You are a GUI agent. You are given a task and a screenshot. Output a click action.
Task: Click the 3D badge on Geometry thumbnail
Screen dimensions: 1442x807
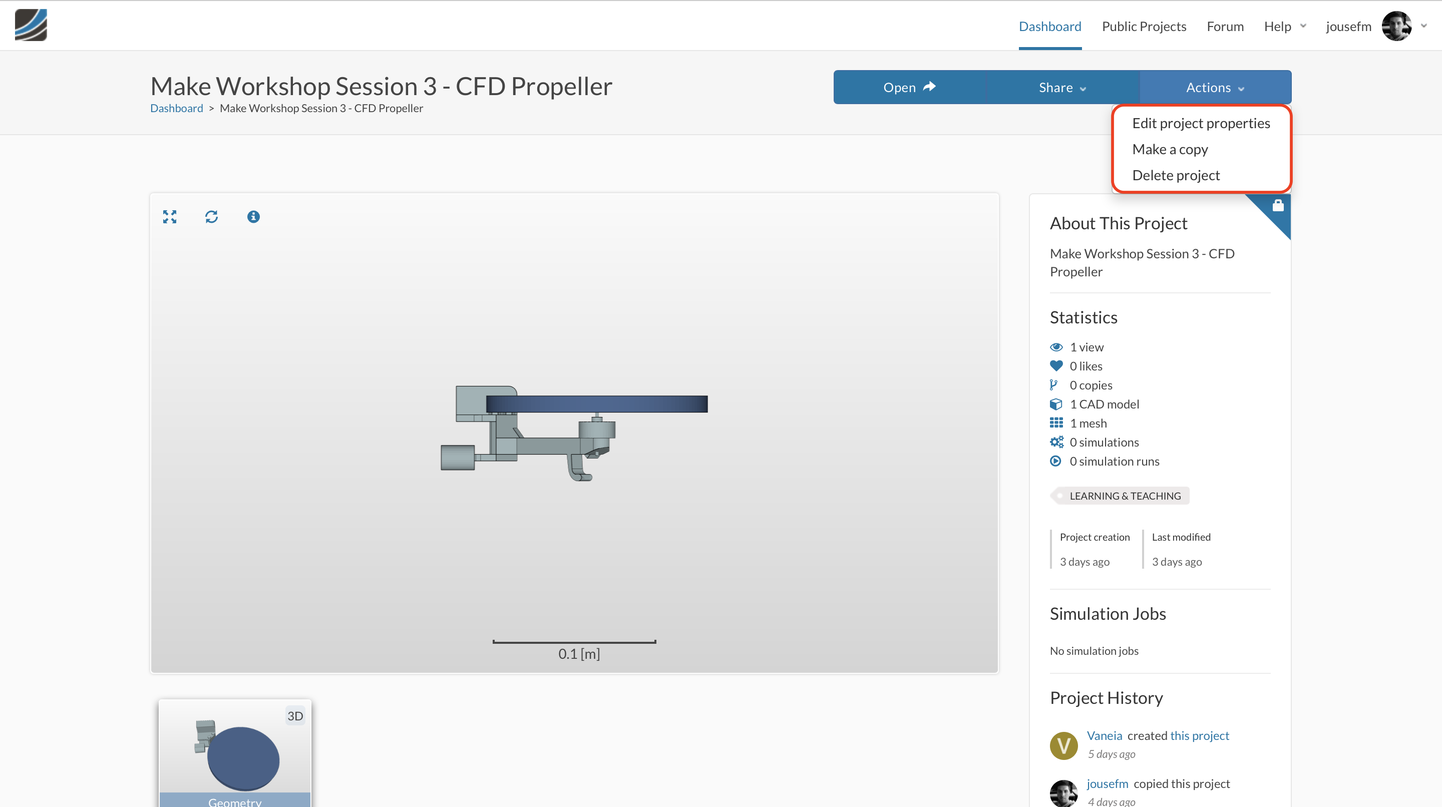point(295,716)
